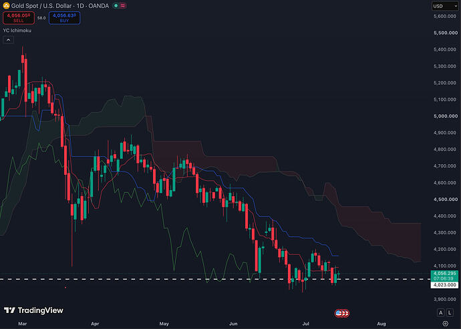
Task: Toggle auto scale A button
Action: 440,312
